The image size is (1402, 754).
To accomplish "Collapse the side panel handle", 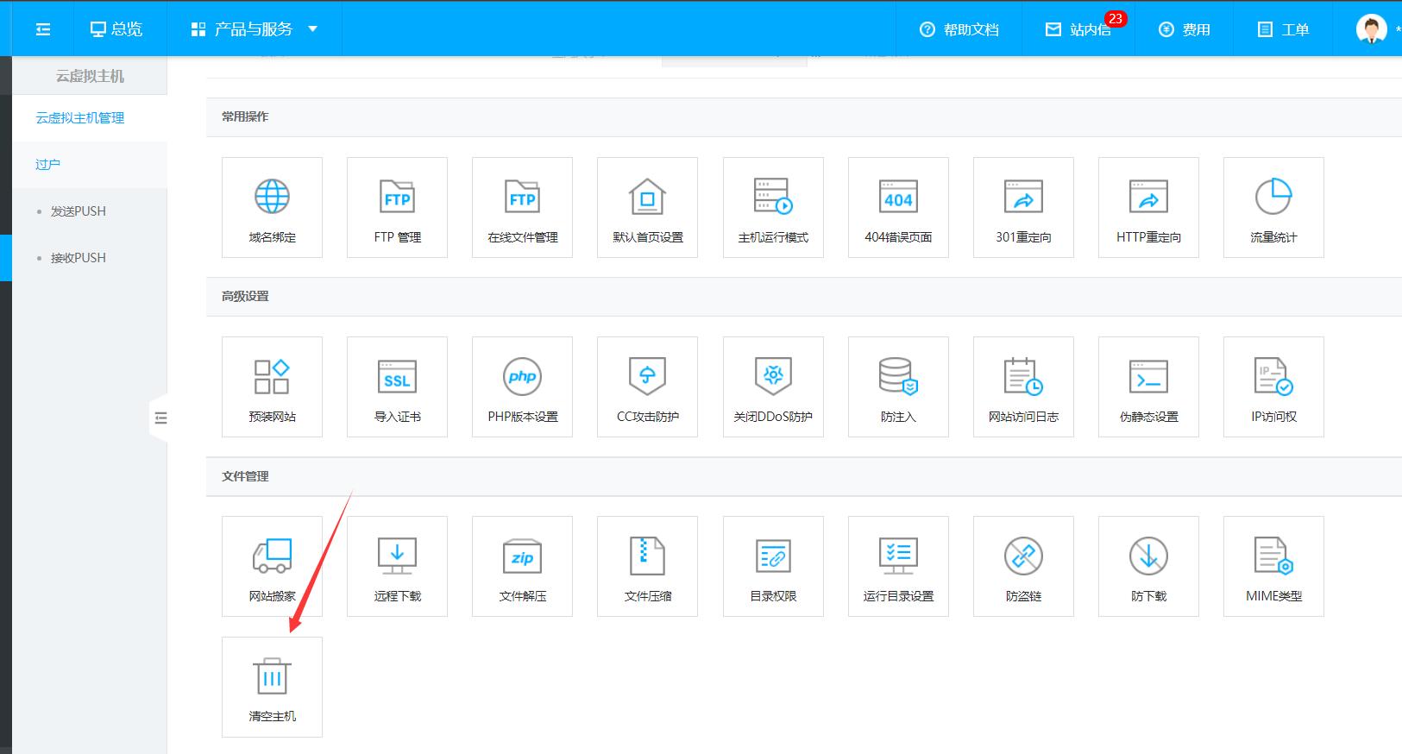I will [x=160, y=418].
